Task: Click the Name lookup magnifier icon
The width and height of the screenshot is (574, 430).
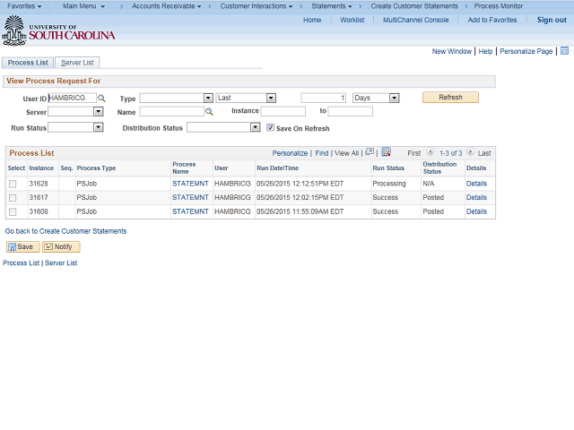Action: [209, 112]
